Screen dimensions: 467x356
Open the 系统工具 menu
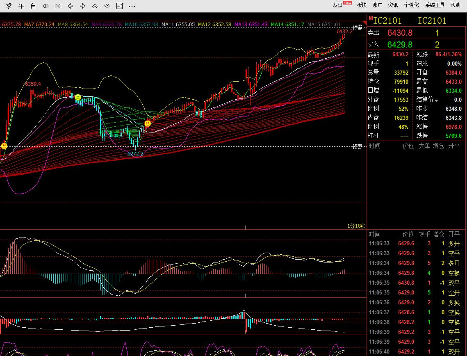(x=435, y=5)
